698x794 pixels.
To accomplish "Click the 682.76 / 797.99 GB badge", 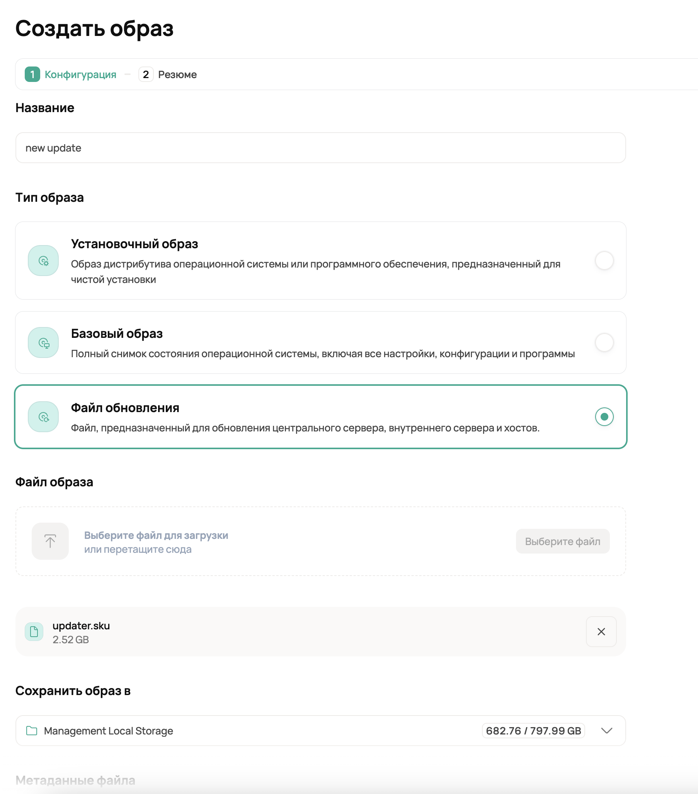I will [533, 731].
